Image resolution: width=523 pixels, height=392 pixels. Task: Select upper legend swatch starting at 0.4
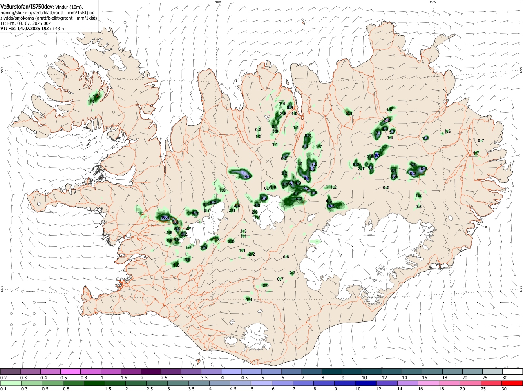51,372
